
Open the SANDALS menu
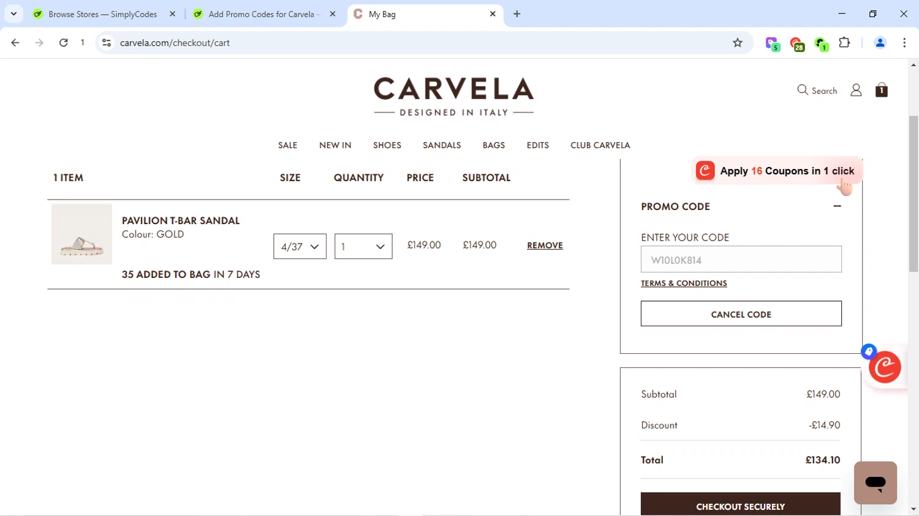click(x=442, y=145)
